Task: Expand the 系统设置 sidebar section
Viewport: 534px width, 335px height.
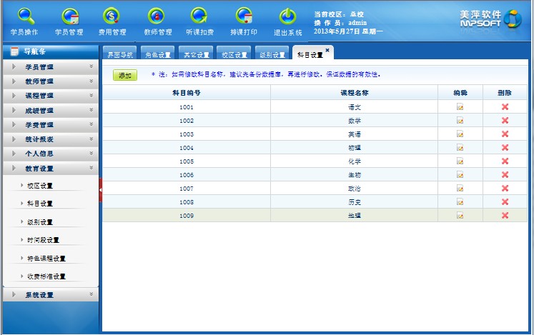Action: 49,295
